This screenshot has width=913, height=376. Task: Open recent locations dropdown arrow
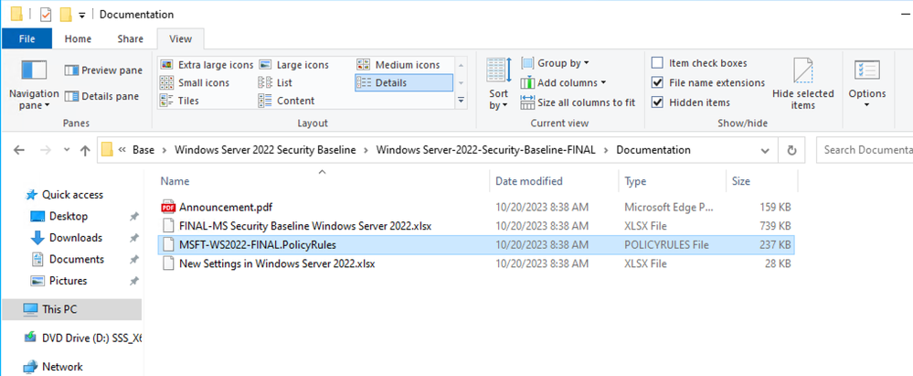tap(67, 150)
